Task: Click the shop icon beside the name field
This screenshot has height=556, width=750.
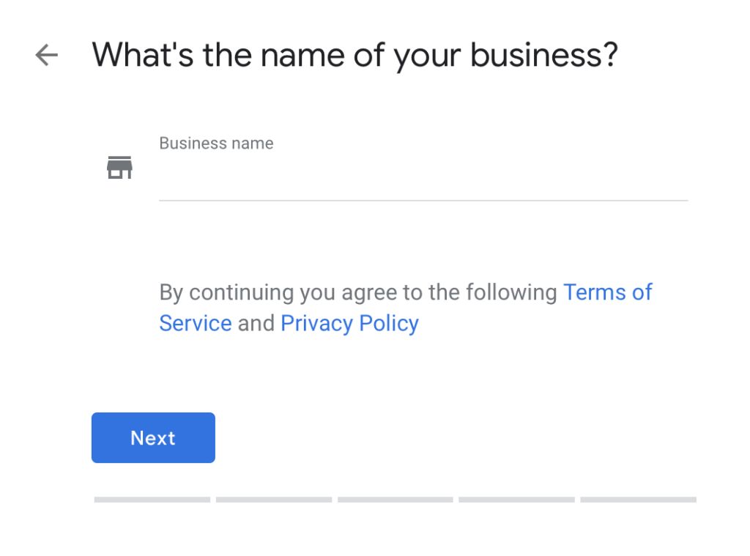Action: (x=119, y=167)
